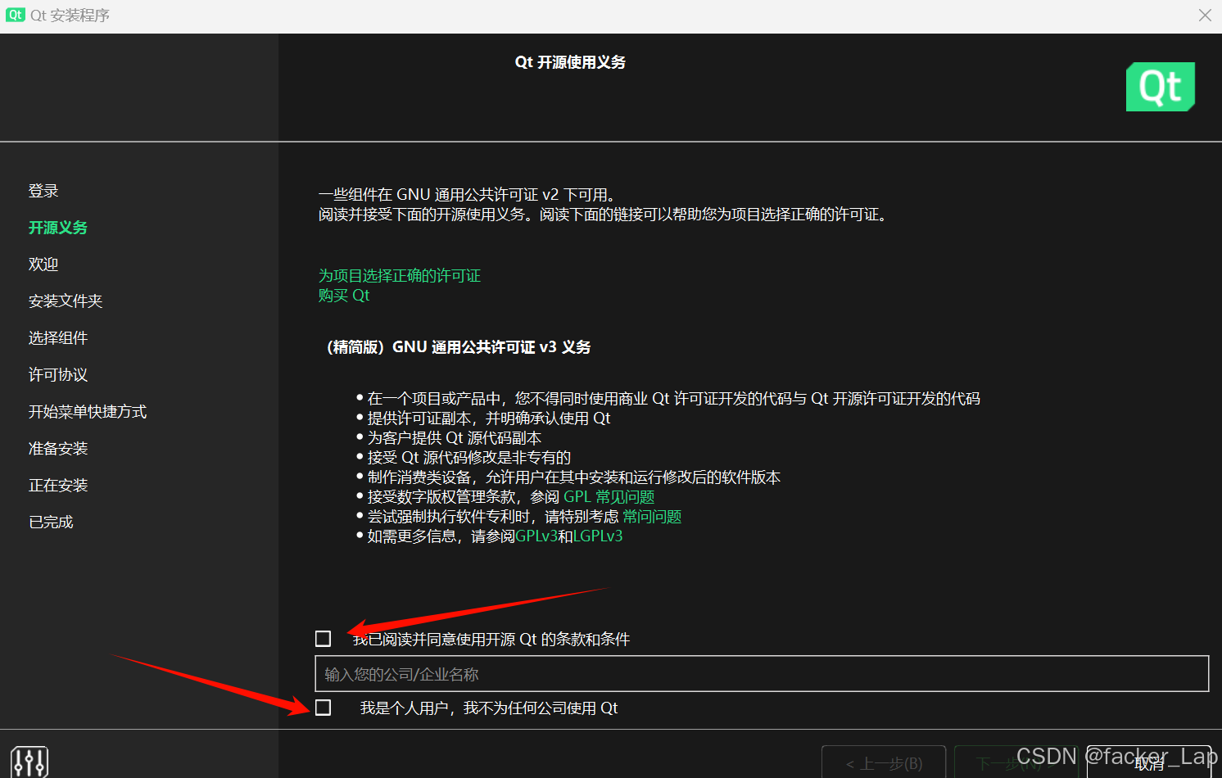Image resolution: width=1222 pixels, height=778 pixels.
Task: Open the LGPLv3 link
Action: [x=598, y=536]
